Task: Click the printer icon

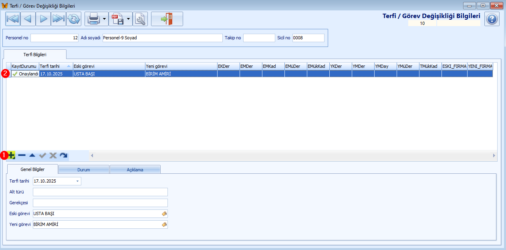Action: (x=93, y=19)
